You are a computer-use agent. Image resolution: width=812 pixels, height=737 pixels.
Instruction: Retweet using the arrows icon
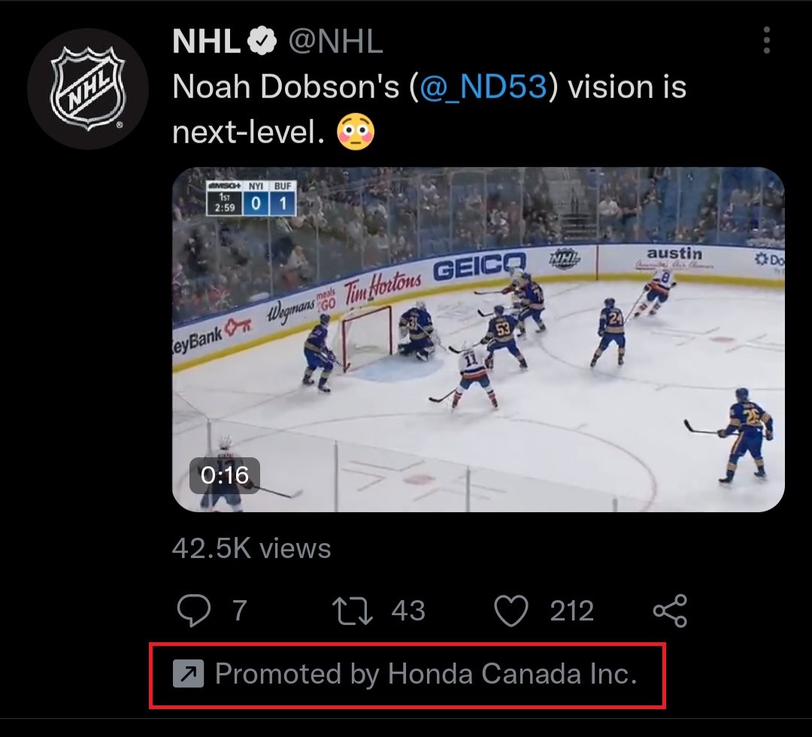[353, 611]
